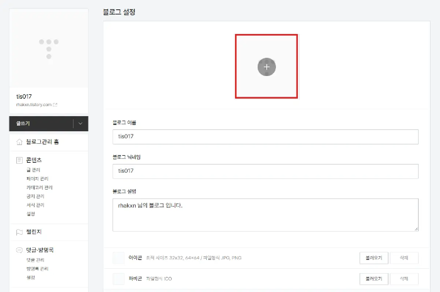Click the 블로그 설명 text area

pos(265,215)
